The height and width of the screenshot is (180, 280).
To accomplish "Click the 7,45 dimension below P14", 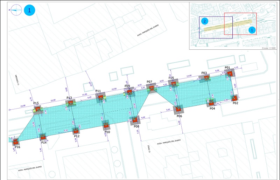I will pos(41,150).
